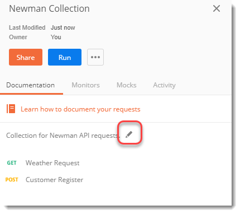
Task: Open the Weather Request entry
Action: pos(52,163)
